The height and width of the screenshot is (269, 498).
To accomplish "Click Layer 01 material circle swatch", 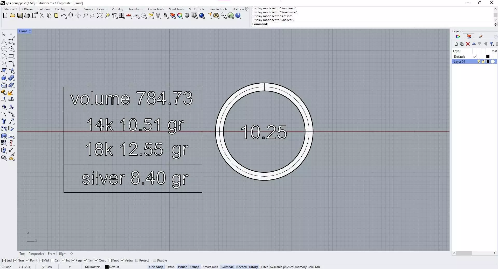I will coord(493,62).
